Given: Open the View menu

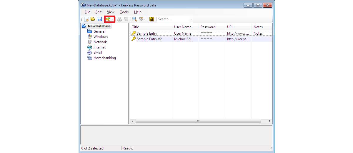Looking at the screenshot, I should click(x=111, y=12).
